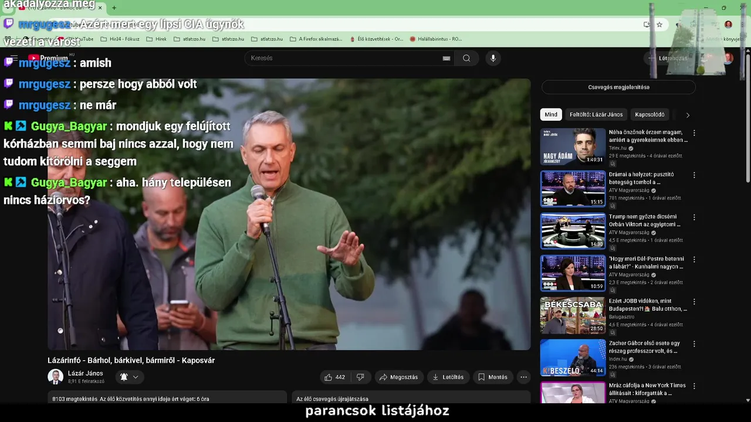
Task: Click the YouTube search magnifier button
Action: pyautogui.click(x=466, y=58)
